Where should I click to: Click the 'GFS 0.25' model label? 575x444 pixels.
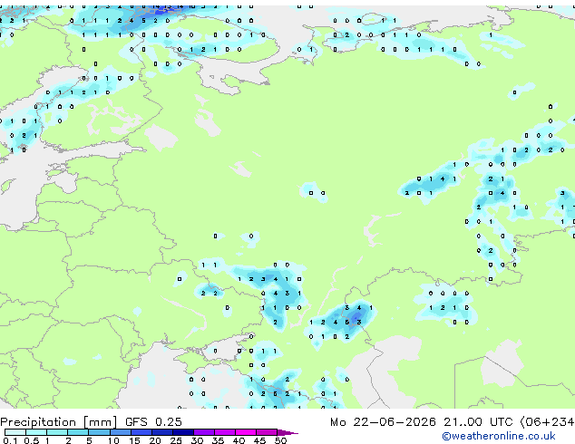pyautogui.click(x=153, y=422)
